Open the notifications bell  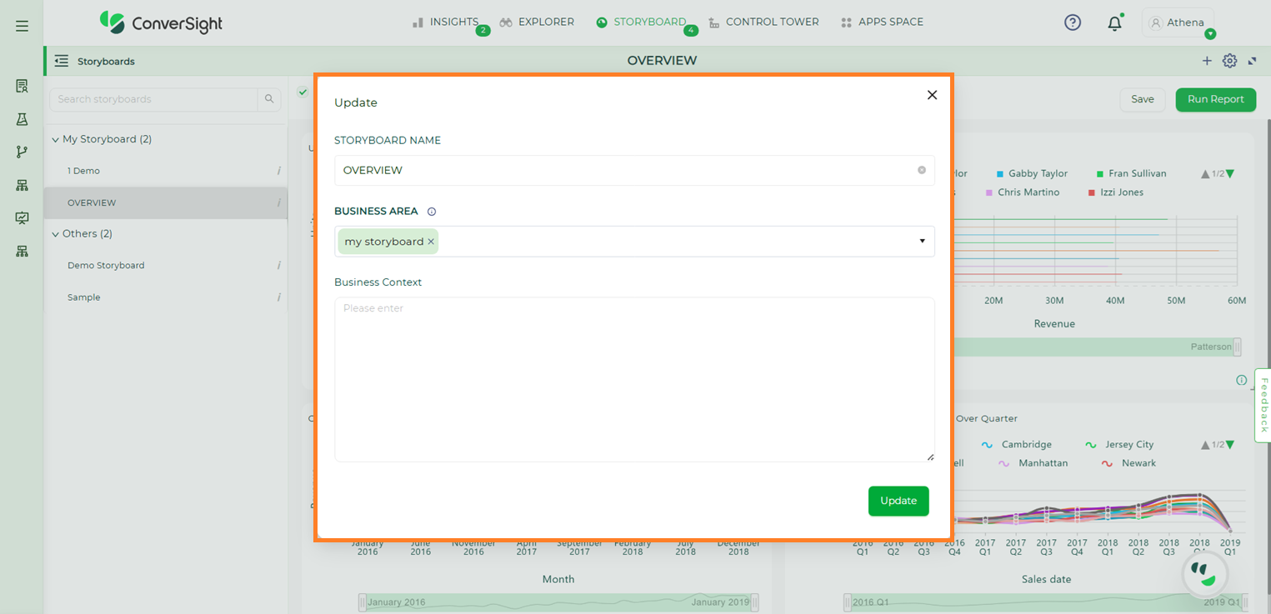tap(1114, 23)
